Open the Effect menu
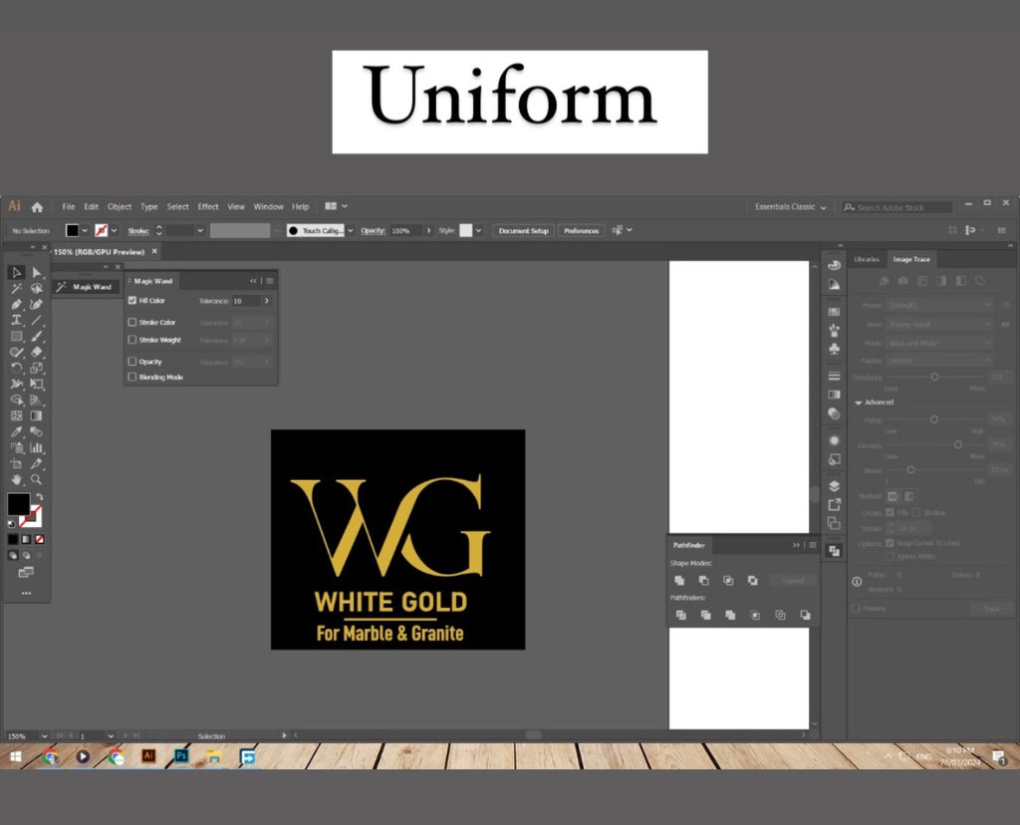Viewport: 1020px width, 825px height. tap(208, 207)
